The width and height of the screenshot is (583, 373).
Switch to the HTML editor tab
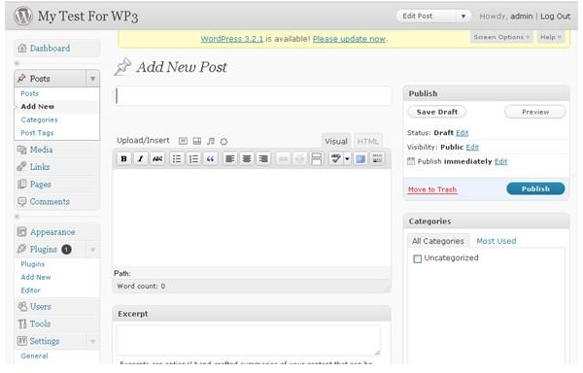[367, 141]
